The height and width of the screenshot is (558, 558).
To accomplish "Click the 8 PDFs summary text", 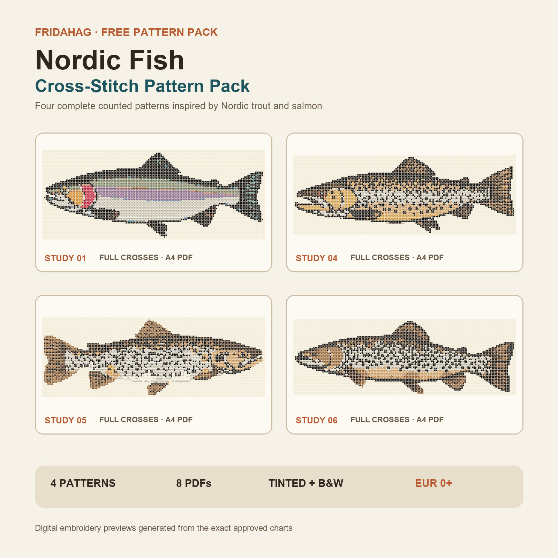I will point(194,483).
